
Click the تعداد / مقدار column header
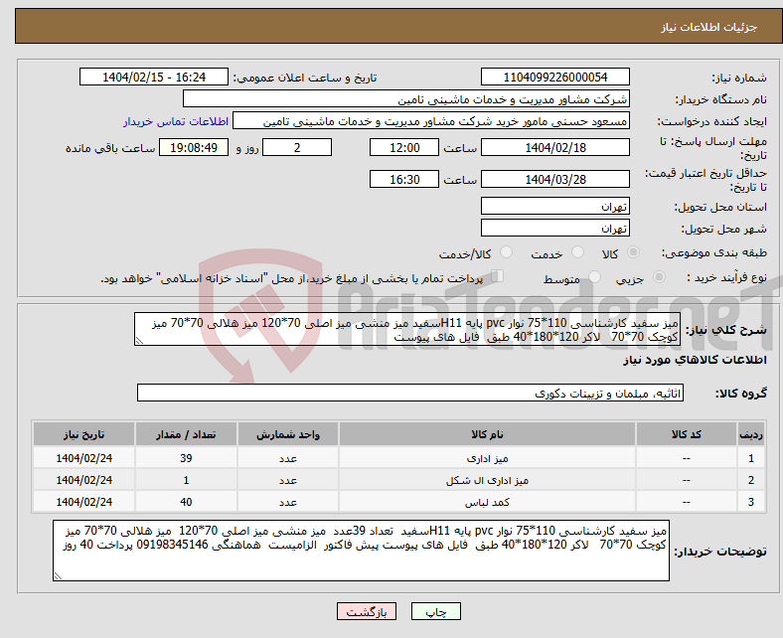point(186,434)
